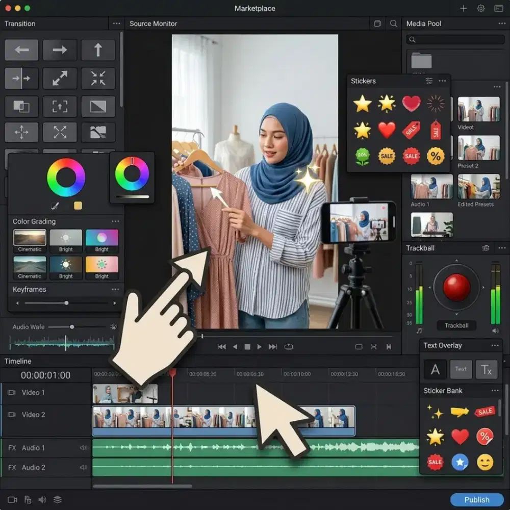Add the blue star badge sticker

point(460,462)
